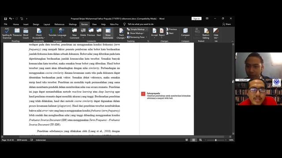
Task: Accept the tracked change
Action: [154, 32]
